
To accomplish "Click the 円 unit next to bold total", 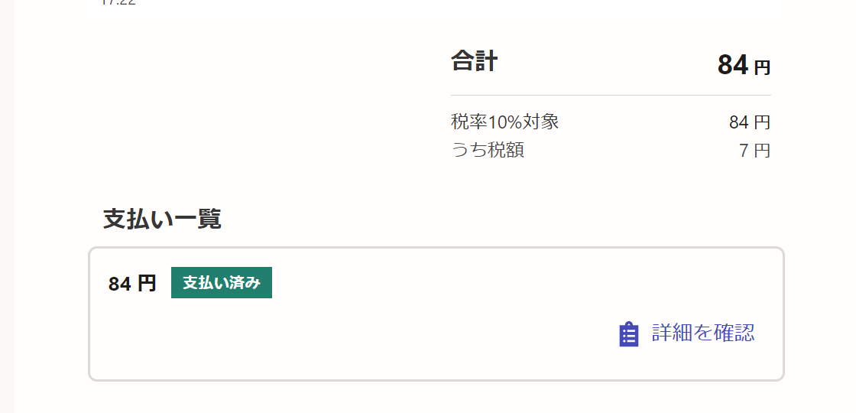I will pyautogui.click(x=762, y=68).
